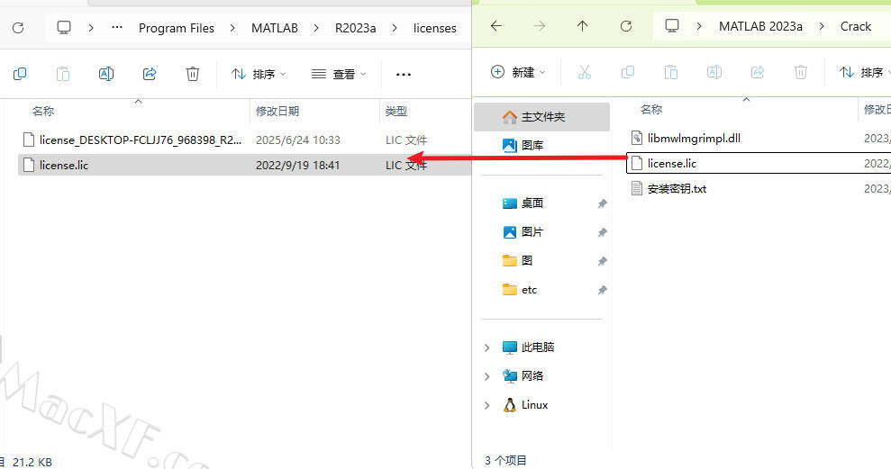Screen dimensions: 891x469
Task: Click the cut scissors icon in Crack window
Action: tap(584, 72)
